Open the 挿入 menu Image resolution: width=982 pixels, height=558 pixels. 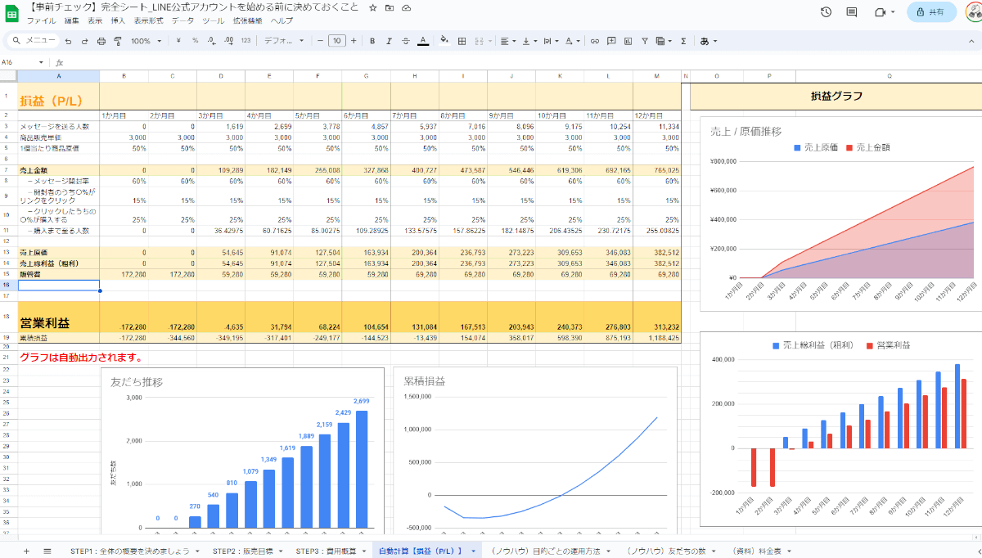118,20
